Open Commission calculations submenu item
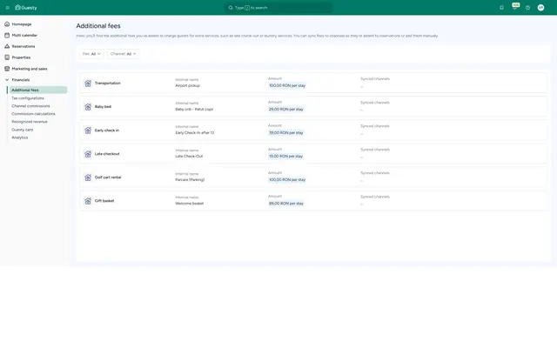Image resolution: width=557 pixels, height=348 pixels. tap(33, 114)
